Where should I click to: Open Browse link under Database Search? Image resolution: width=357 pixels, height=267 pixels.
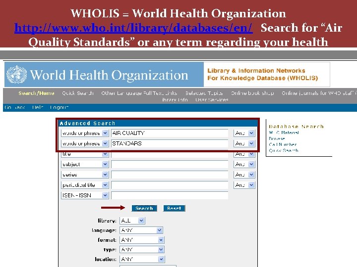pyautogui.click(x=277, y=138)
